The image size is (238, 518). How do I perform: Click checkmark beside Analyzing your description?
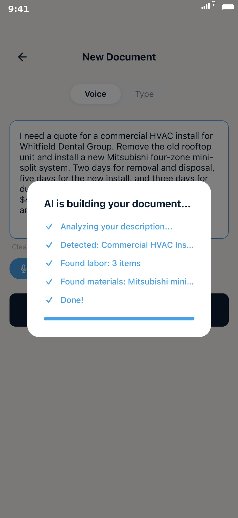coord(49,227)
